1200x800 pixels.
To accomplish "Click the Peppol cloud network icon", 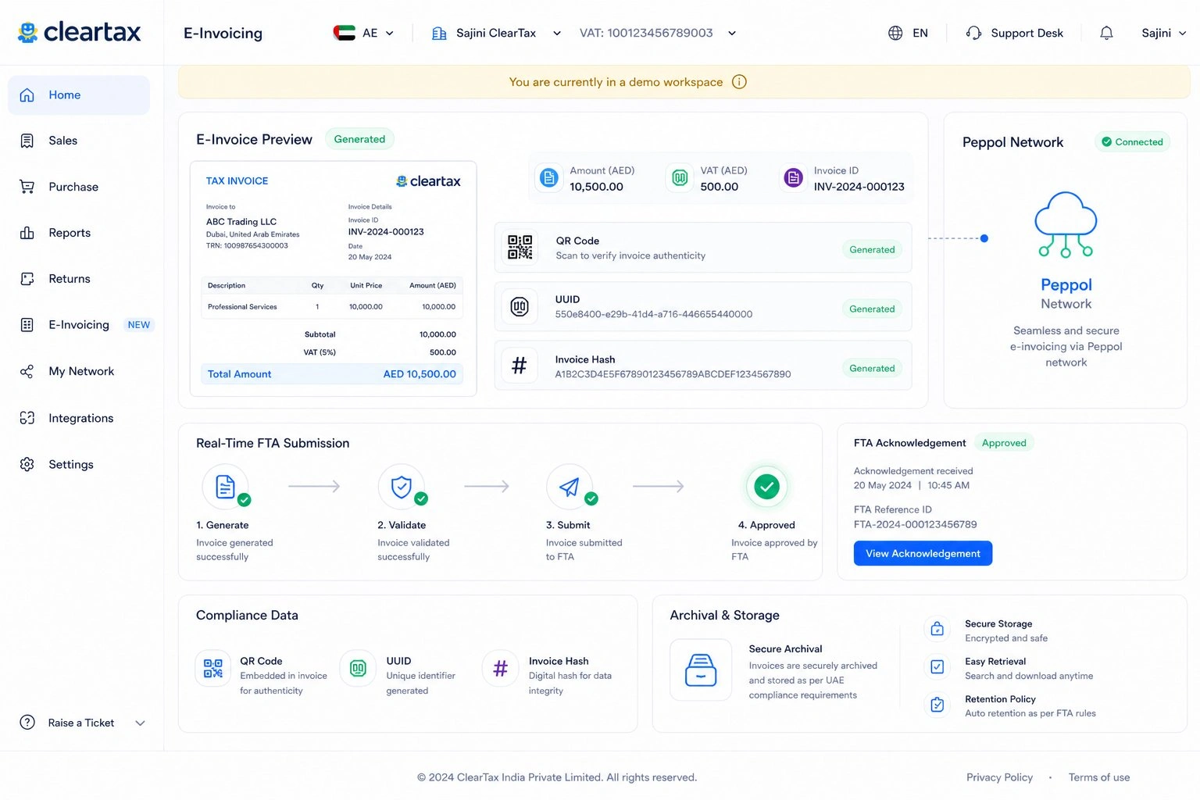I will [x=1066, y=225].
